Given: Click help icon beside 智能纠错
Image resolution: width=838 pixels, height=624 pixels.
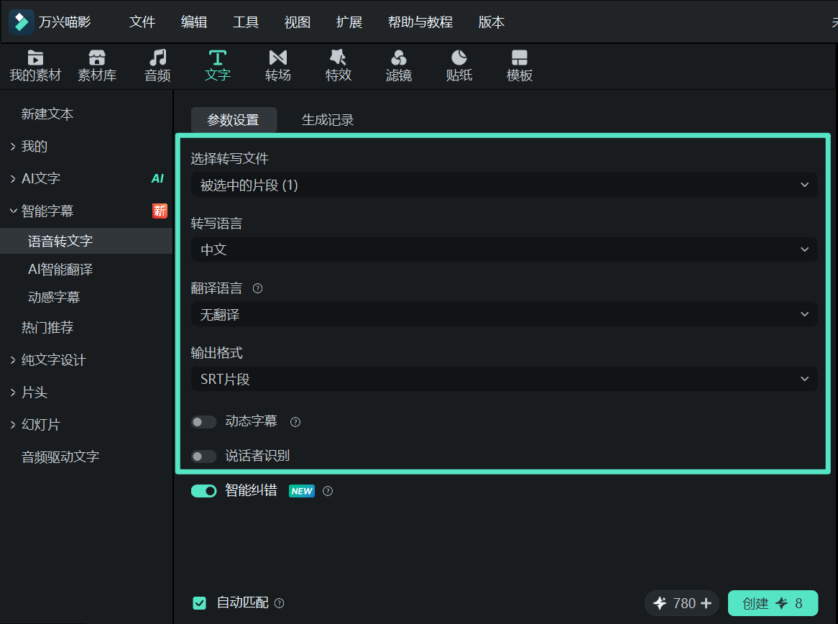Looking at the screenshot, I should (328, 492).
